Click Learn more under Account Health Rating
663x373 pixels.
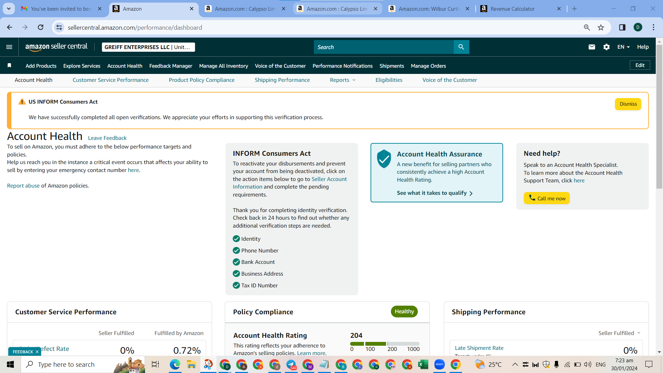click(x=311, y=353)
